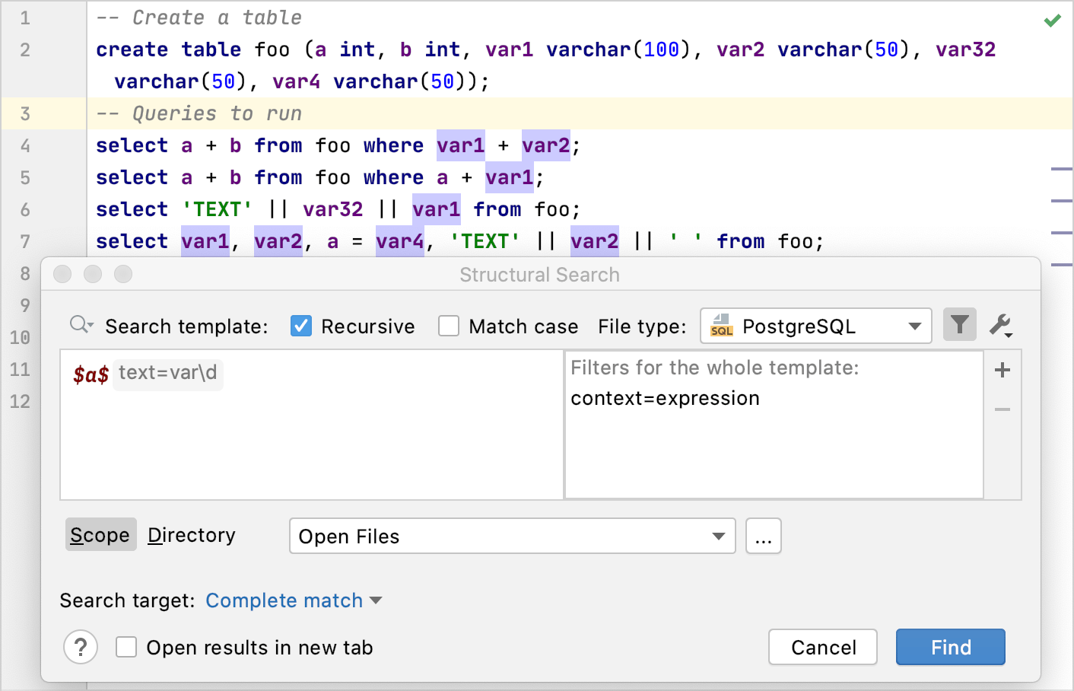Enable the Match case checkbox
The width and height of the screenshot is (1074, 691).
click(449, 326)
